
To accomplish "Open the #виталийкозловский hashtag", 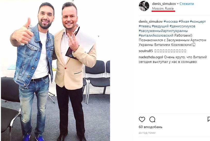I will pyautogui.click(x=156, y=36).
